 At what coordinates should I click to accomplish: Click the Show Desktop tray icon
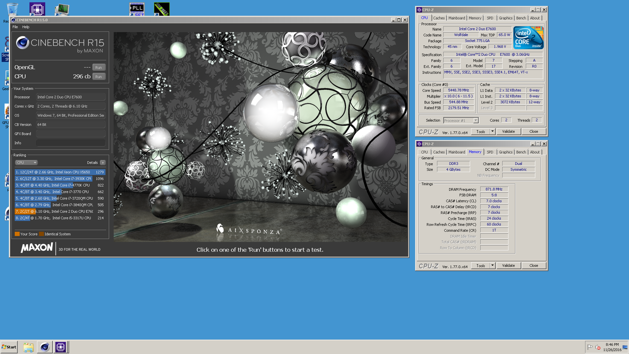click(x=625, y=347)
